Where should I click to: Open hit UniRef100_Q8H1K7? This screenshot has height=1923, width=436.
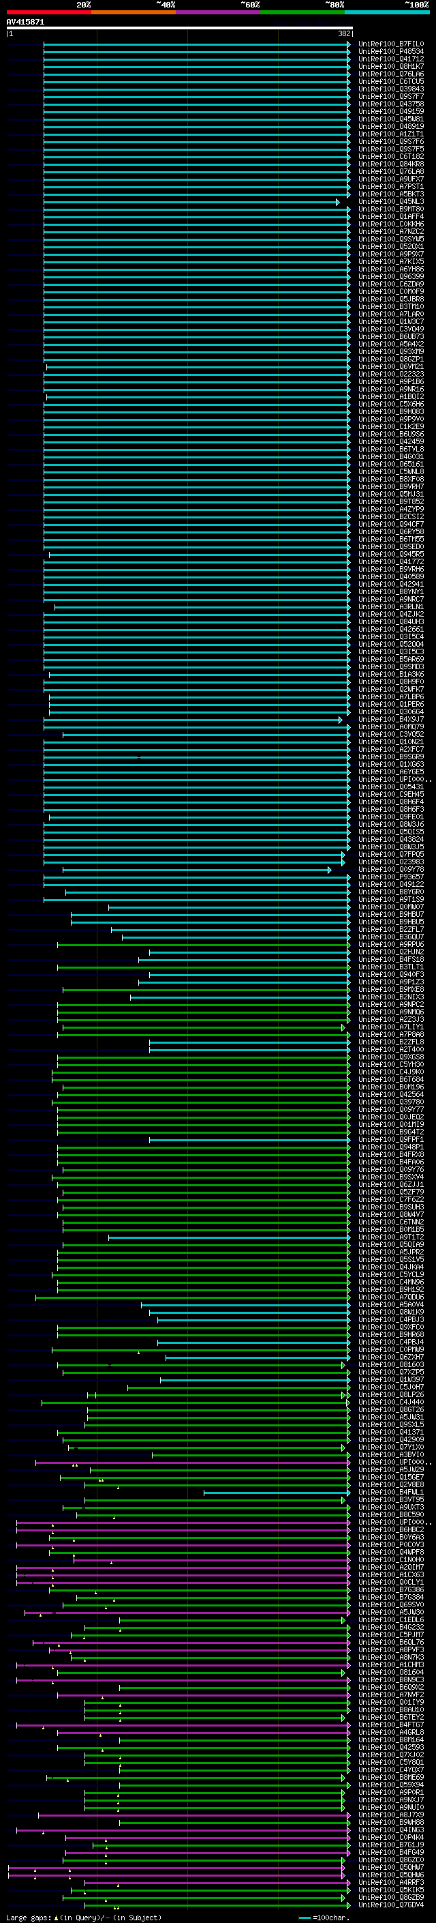point(390,66)
